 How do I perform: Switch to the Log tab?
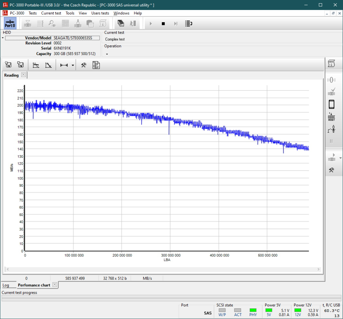(6, 285)
